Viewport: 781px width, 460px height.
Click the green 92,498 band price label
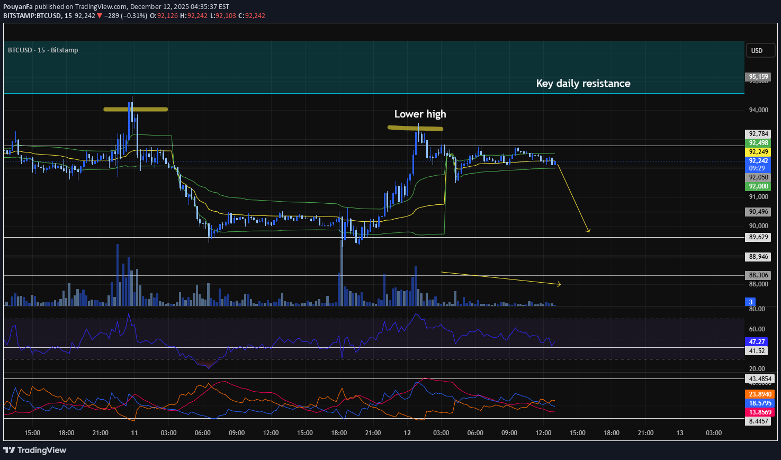click(757, 143)
